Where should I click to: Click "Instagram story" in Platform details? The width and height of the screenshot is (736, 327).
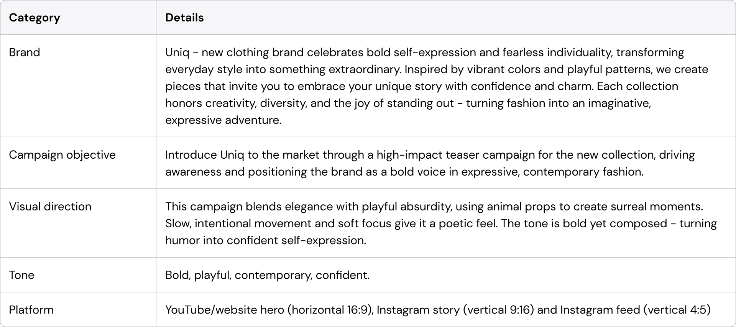coord(418,310)
